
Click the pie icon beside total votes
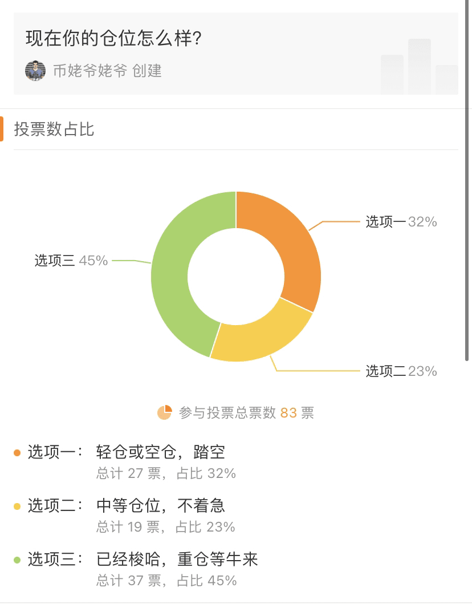(x=164, y=412)
